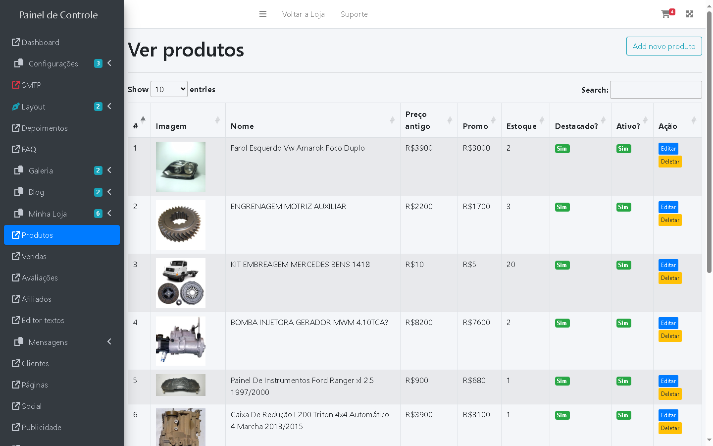Image resolution: width=713 pixels, height=446 pixels.
Task: Sort by Estoque column arrows
Action: pyautogui.click(x=542, y=120)
